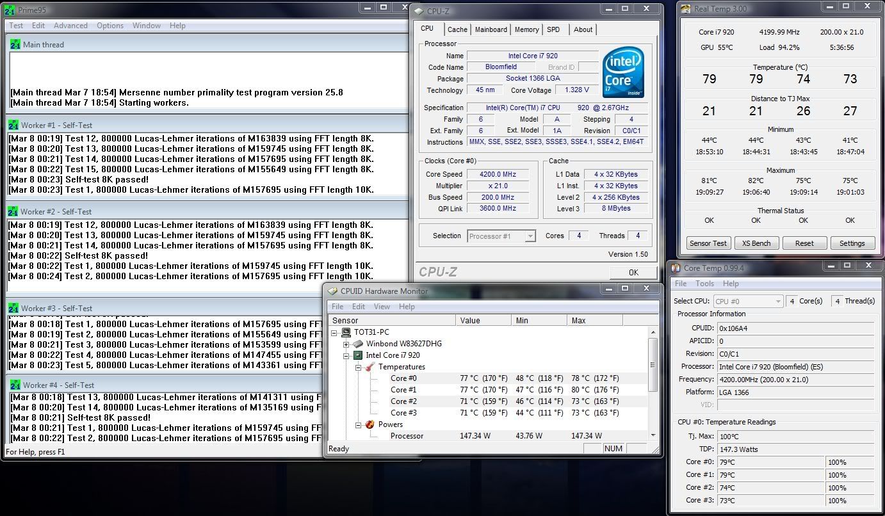Click the Sensor Test button in Real Temp

click(x=708, y=243)
